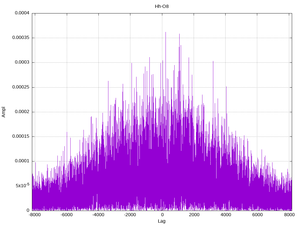Click the x tick label -6000

[x=67, y=215]
